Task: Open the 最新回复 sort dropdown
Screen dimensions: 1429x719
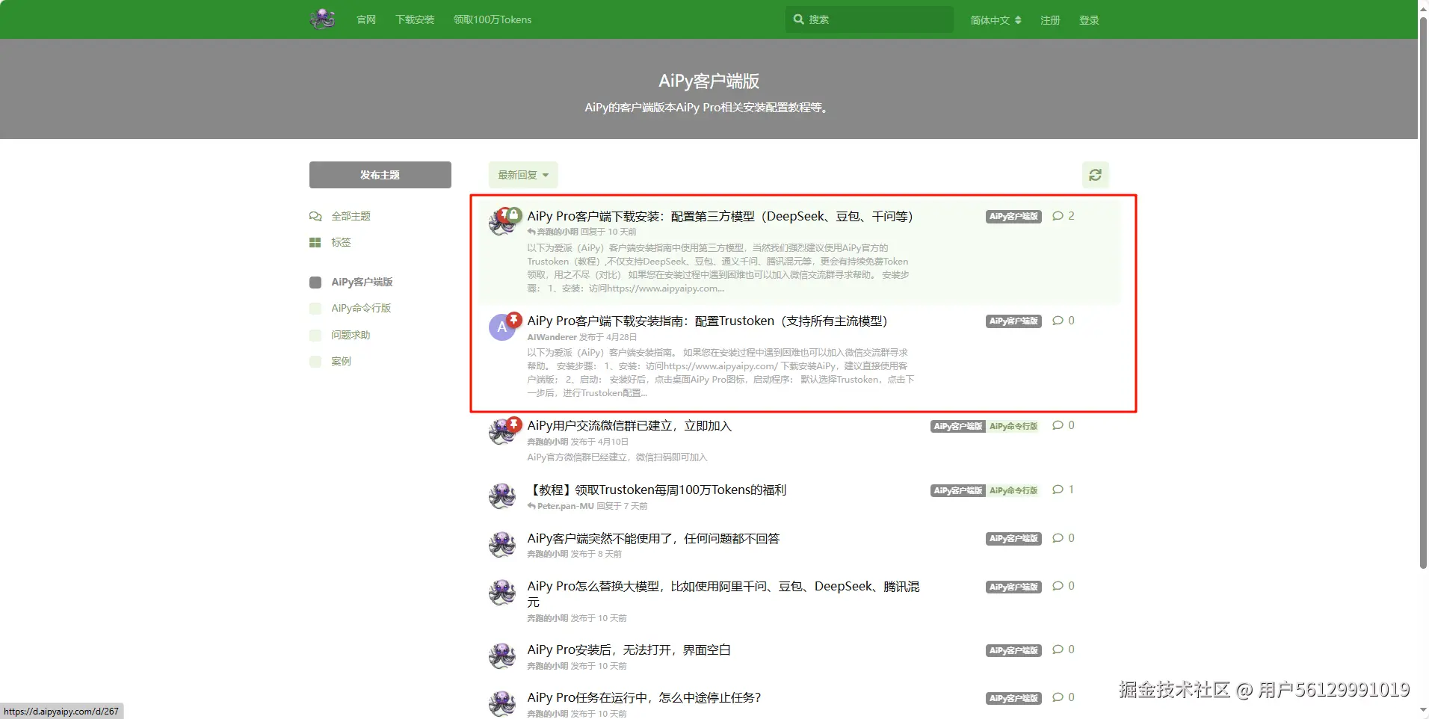Action: click(x=523, y=175)
